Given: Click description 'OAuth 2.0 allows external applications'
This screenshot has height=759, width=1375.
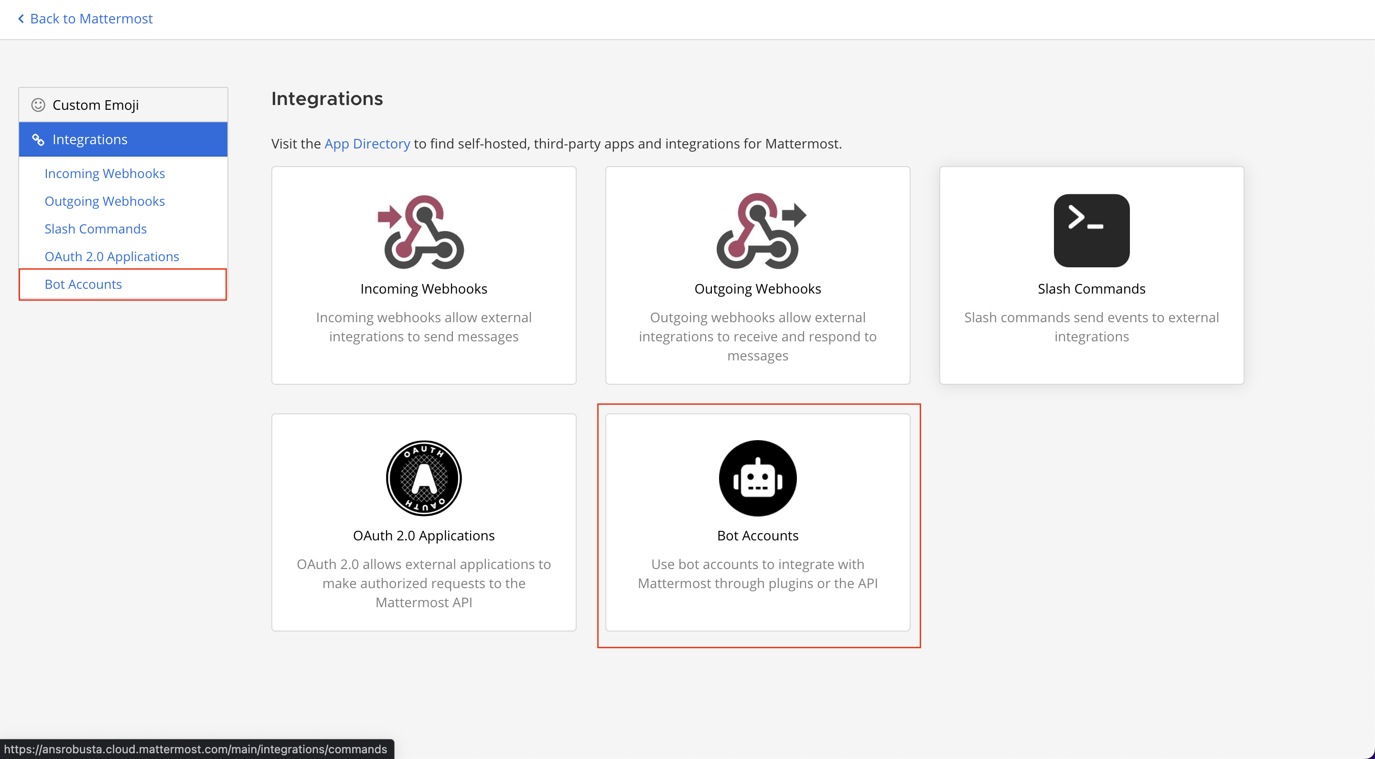Looking at the screenshot, I should point(424,583).
